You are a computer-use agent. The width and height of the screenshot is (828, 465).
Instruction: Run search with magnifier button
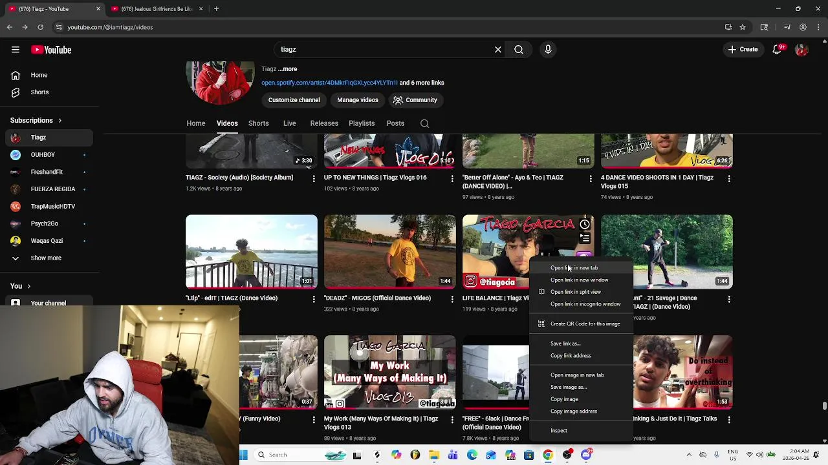point(519,49)
